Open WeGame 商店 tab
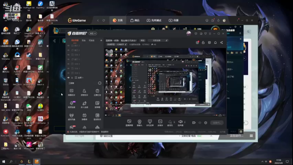This screenshot has width=293, height=165. pos(135,20)
